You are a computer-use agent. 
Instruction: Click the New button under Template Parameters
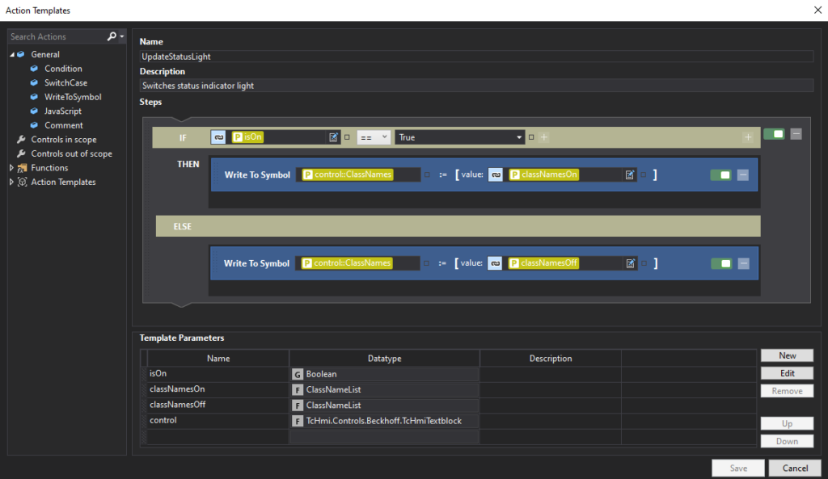786,355
